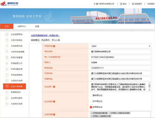Click the help icon next to 企业简介
This screenshot has width=155, height=118.
(x=54, y=87)
